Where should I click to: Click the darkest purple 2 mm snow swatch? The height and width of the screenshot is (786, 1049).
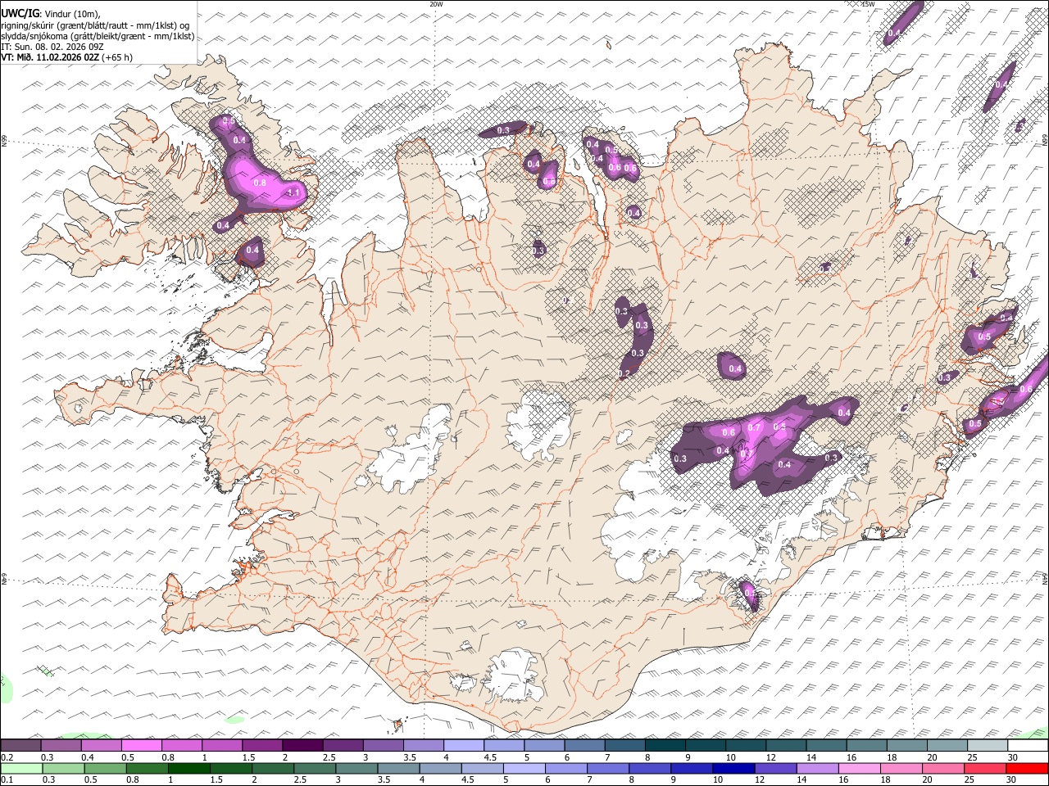click(302, 746)
